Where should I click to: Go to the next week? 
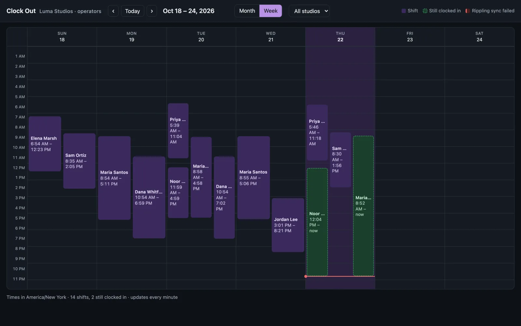(x=152, y=11)
